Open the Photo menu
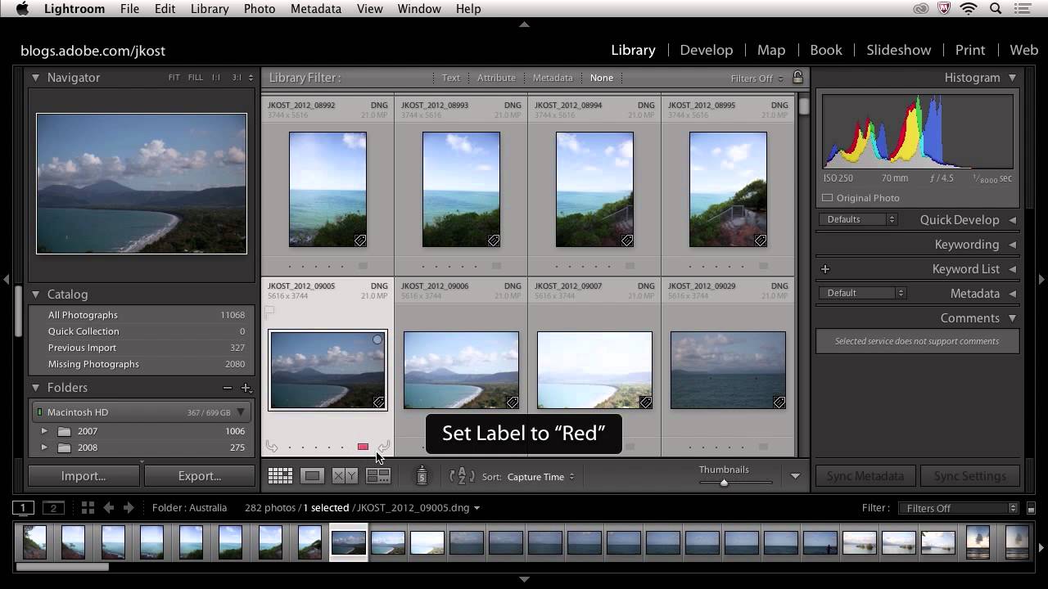 coord(260,9)
